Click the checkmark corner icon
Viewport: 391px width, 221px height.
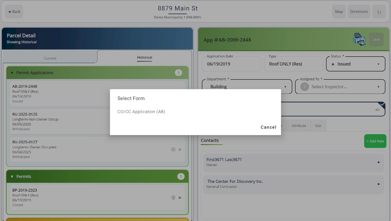pyautogui.click(x=382, y=104)
